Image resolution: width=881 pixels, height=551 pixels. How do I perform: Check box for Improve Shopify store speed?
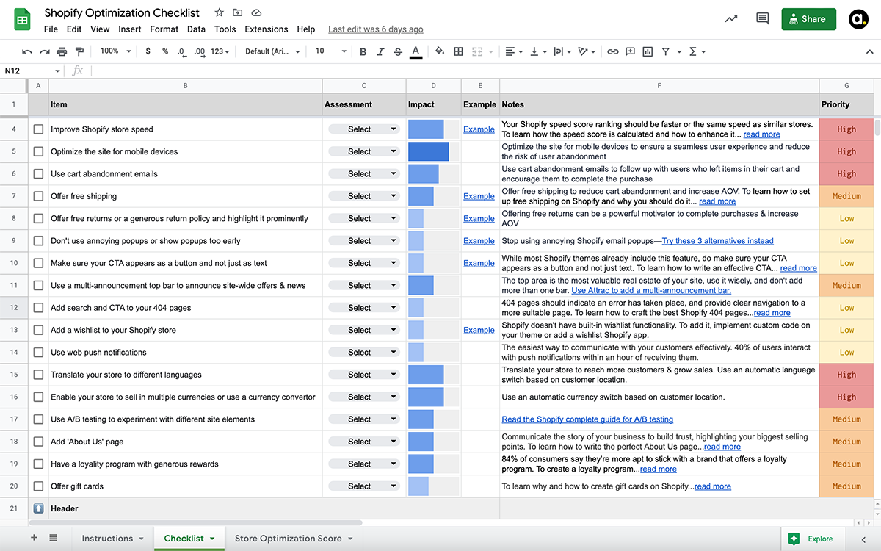[x=38, y=129]
